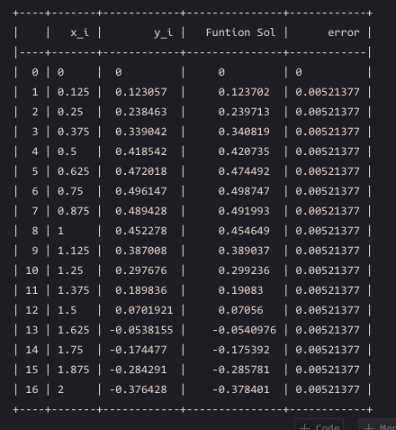Select y_i value 0.0701921
Image resolution: width=396 pixels, height=430 pixels.
pos(144,310)
